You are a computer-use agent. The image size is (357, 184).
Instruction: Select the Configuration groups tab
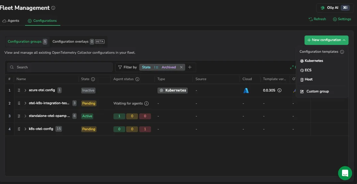click(x=27, y=42)
